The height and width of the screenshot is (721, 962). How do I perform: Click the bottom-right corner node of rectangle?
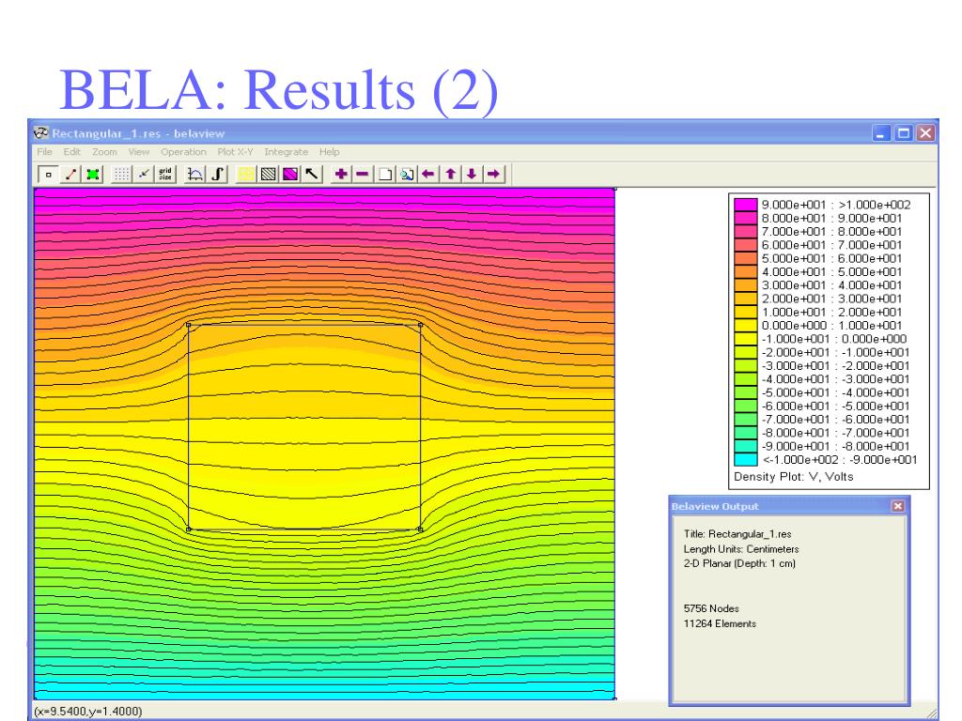coord(420,529)
